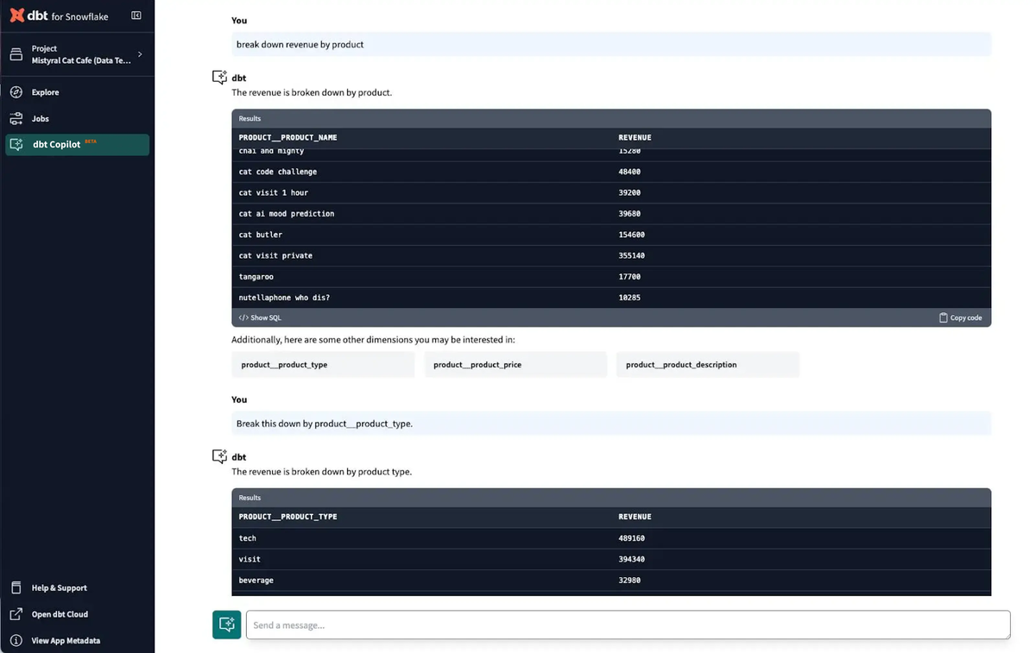
Task: Click revenue value 32980
Action: [629, 581]
